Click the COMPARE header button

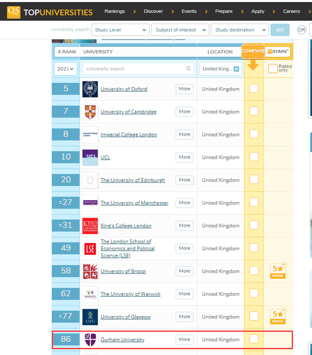[x=253, y=51]
